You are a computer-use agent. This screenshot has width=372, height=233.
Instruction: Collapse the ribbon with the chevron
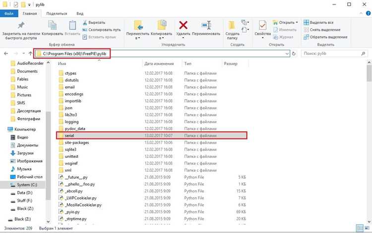361,13
